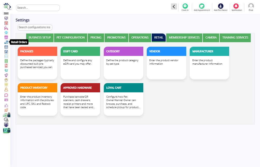Open the light blue paw icon
The height and width of the screenshot is (167, 260).
[x=6, y=32]
